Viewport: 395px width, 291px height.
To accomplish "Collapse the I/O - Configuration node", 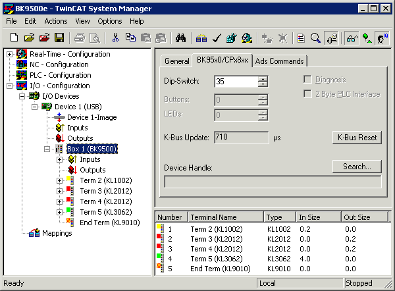I will point(10,86).
